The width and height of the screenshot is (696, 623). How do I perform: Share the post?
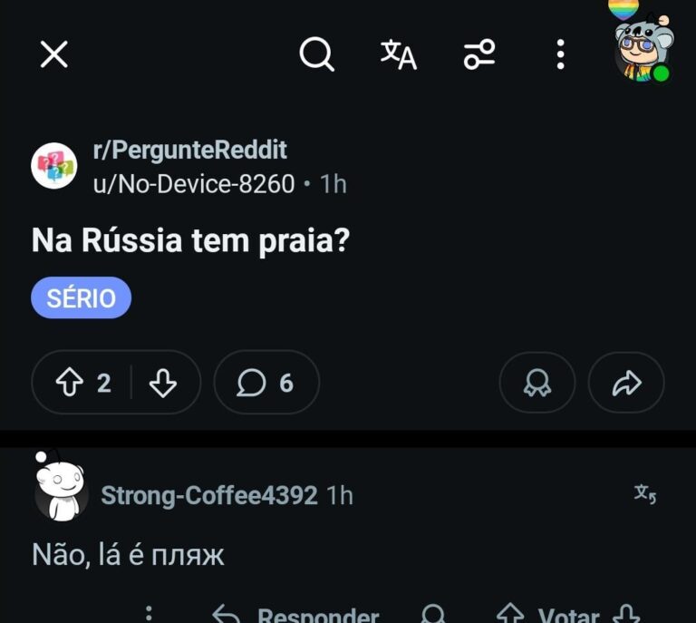coord(626,384)
